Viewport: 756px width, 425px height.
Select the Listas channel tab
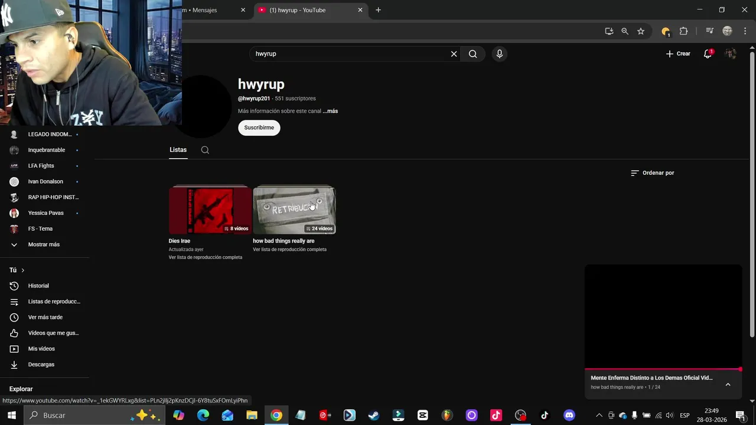(x=178, y=150)
